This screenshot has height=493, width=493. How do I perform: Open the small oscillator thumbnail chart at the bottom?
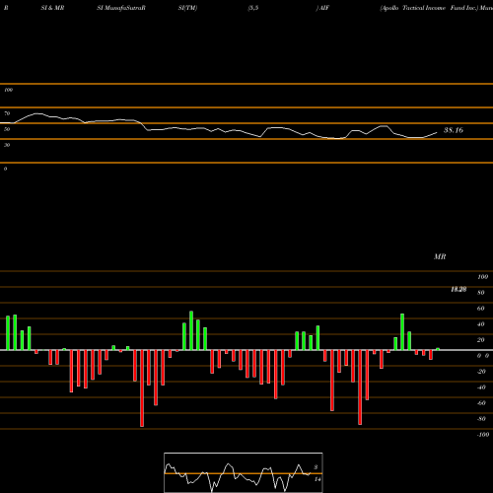click(x=244, y=472)
